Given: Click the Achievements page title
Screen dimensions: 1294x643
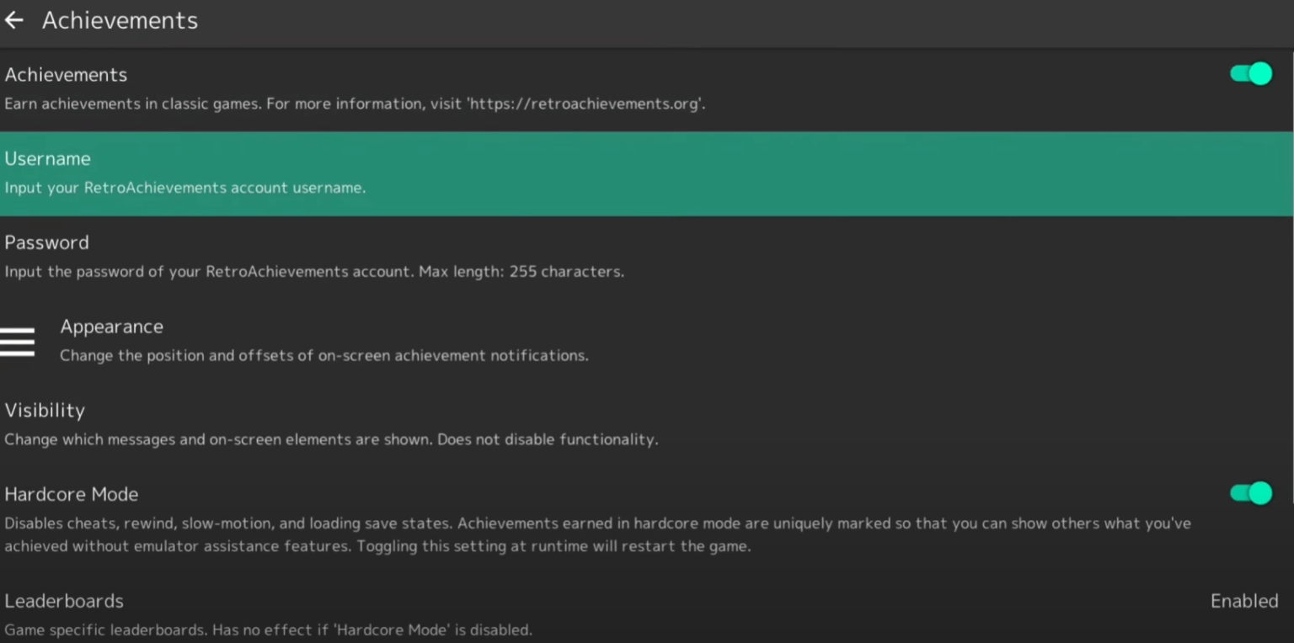Looking at the screenshot, I should click(x=120, y=20).
